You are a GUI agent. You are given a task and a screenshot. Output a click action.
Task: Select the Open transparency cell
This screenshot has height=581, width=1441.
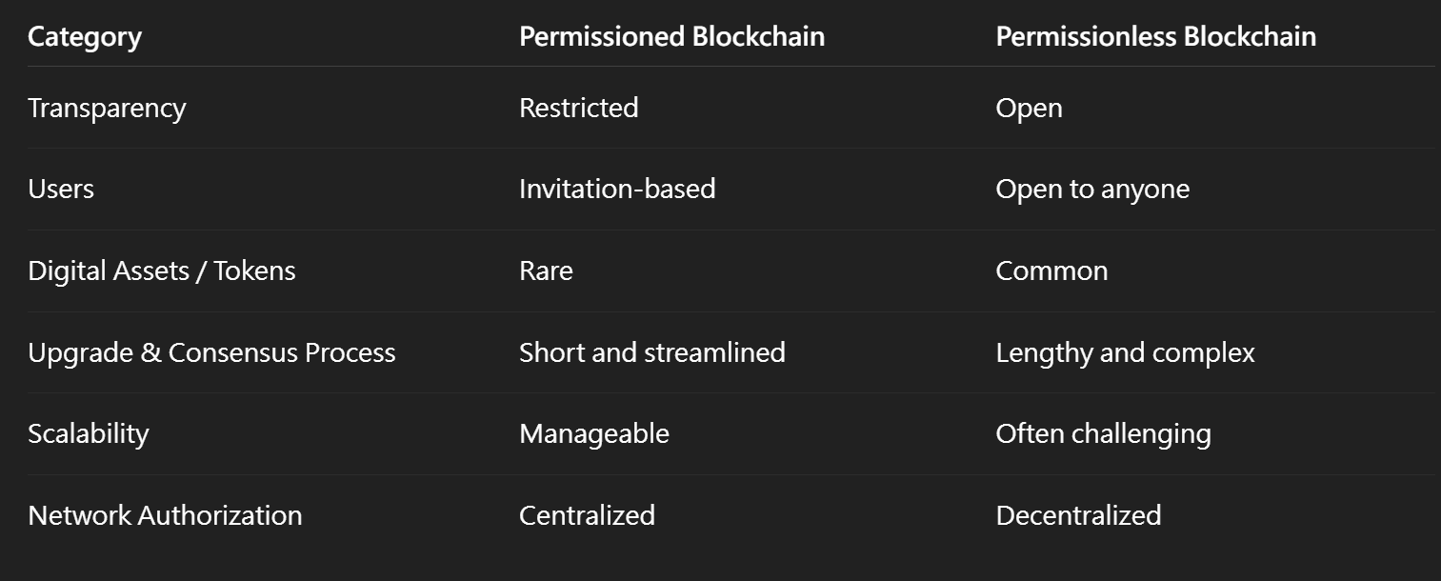click(x=1029, y=109)
